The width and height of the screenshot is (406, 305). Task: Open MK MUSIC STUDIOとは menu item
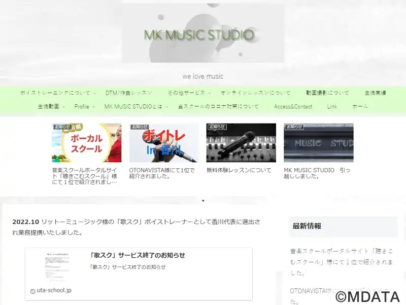pos(133,106)
